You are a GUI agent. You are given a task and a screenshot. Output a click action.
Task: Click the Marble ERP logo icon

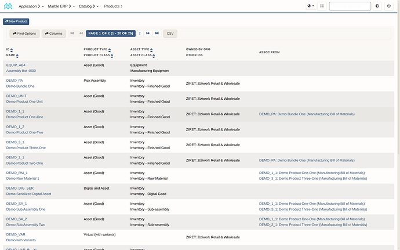point(8,6)
